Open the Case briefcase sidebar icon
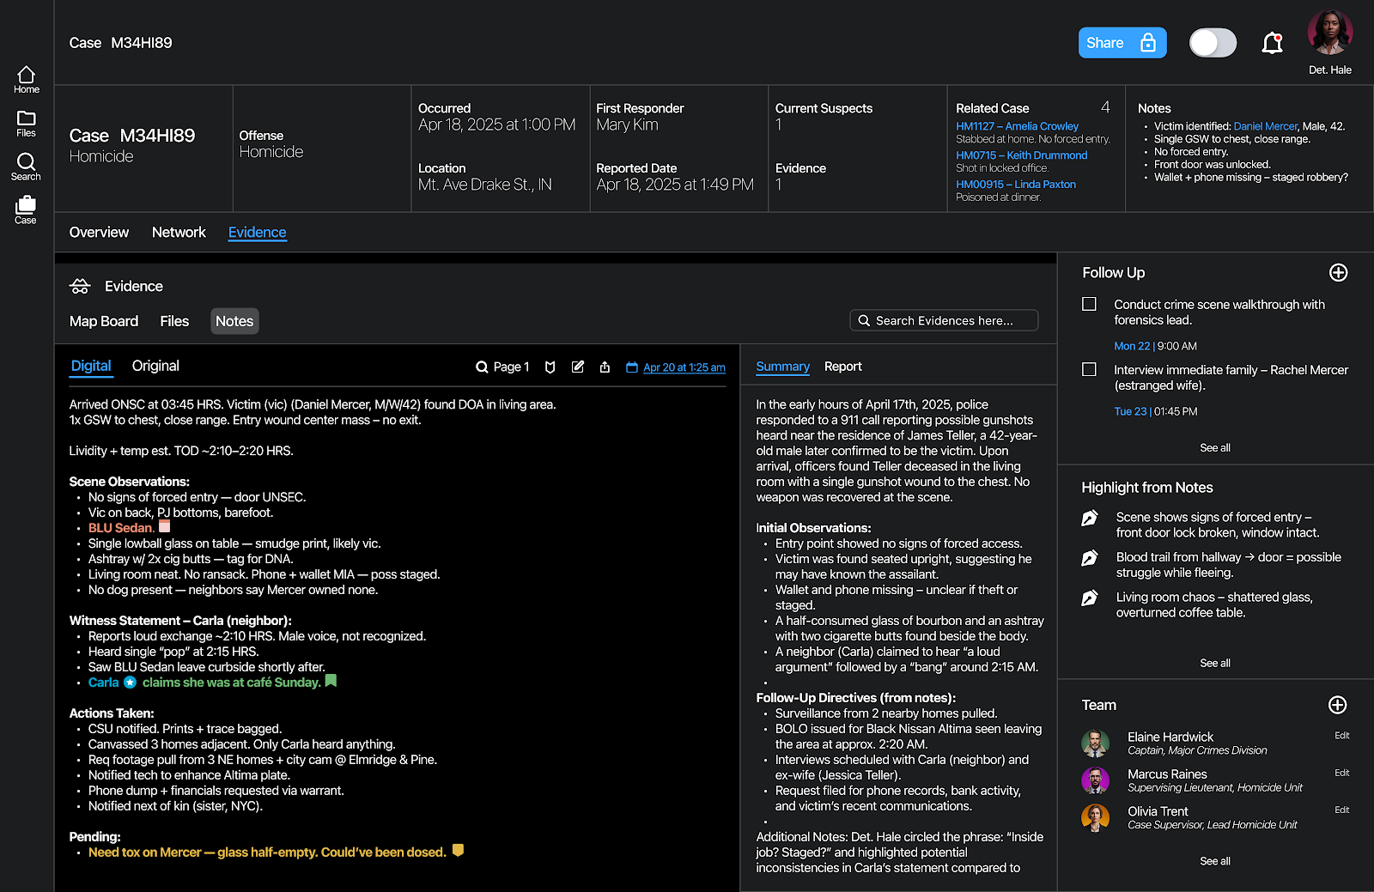This screenshot has width=1374, height=892. (x=26, y=210)
